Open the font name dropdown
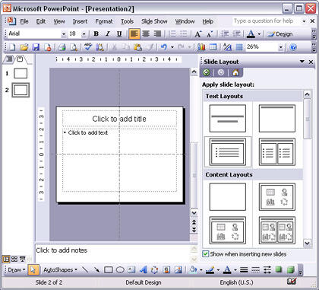 pos(64,34)
